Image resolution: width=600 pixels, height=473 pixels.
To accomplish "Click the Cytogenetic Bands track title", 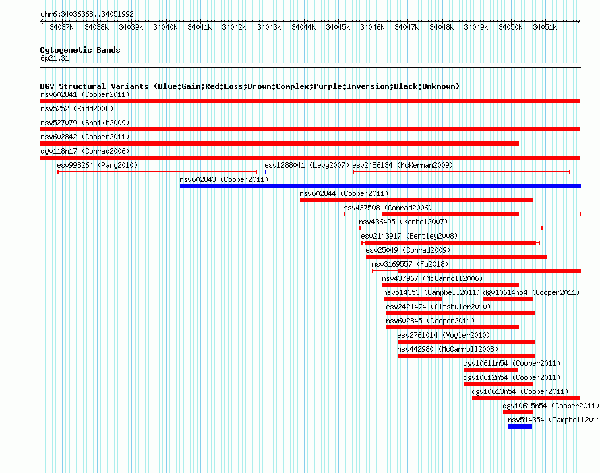I will coord(80,50).
